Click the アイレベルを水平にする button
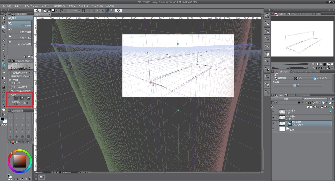Viewport: 335px width, 181px height. (x=21, y=91)
